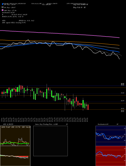Click the red RSI chart panel
Screen dimensions: 126x166
click(111, 156)
